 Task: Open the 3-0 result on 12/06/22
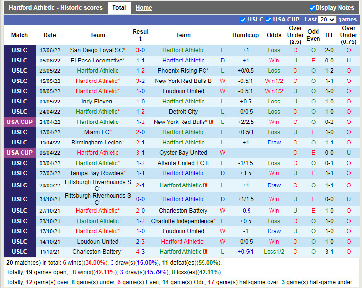pyautogui.click(x=140, y=50)
